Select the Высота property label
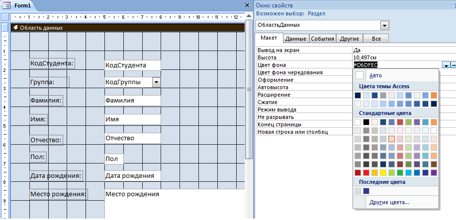Viewport: 456px width, 220px height. pos(304,57)
